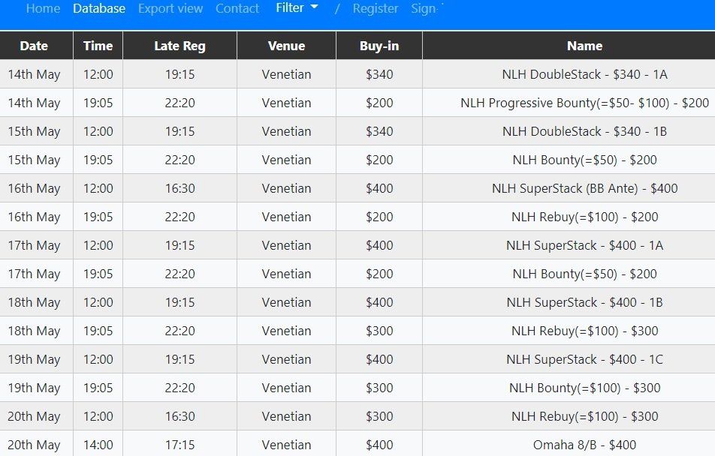
Task: Select $340 buy-in on 15th May
Action: click(379, 131)
